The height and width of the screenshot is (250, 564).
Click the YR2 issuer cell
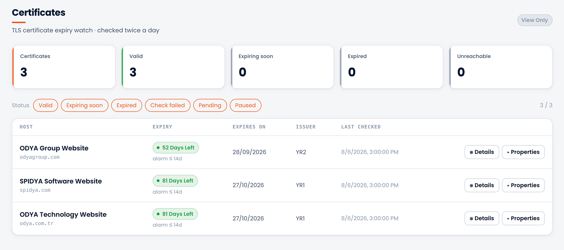[301, 152]
